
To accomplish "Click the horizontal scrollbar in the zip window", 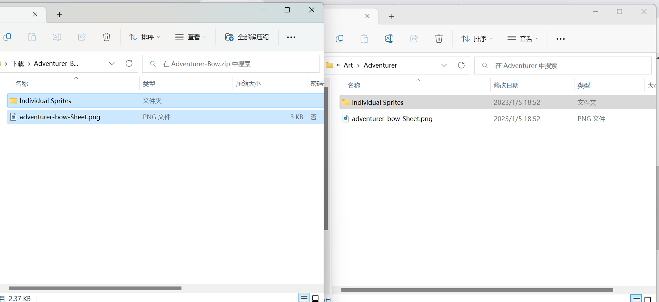I will [x=95, y=288].
